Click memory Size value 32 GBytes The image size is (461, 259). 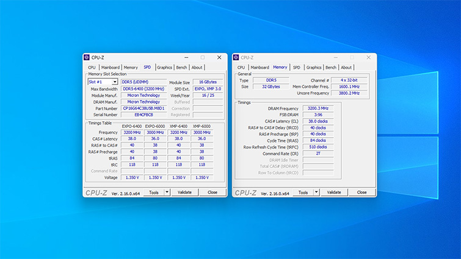click(271, 87)
